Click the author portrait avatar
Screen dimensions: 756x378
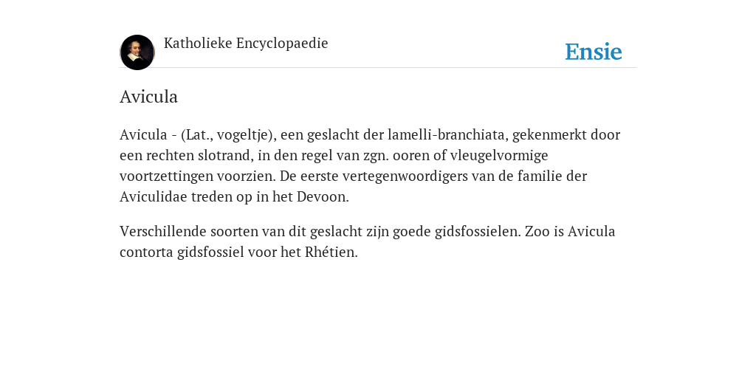point(137,52)
